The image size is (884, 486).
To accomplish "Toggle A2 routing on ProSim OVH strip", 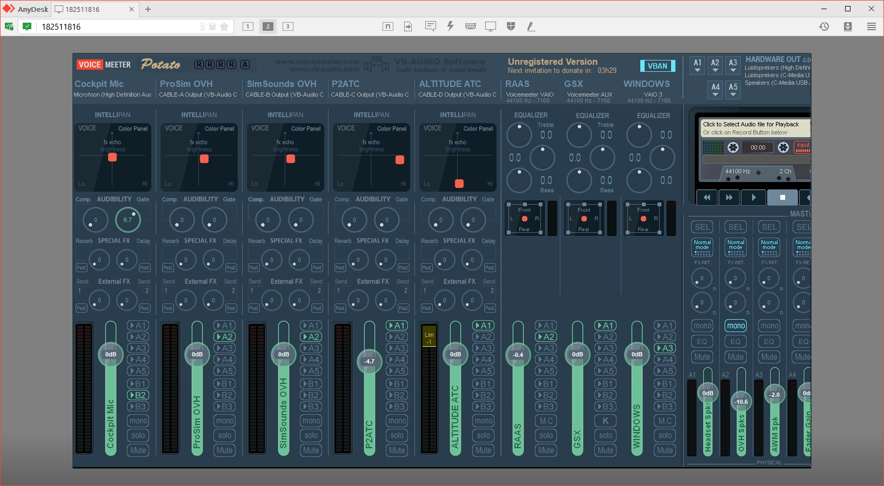I will click(225, 337).
